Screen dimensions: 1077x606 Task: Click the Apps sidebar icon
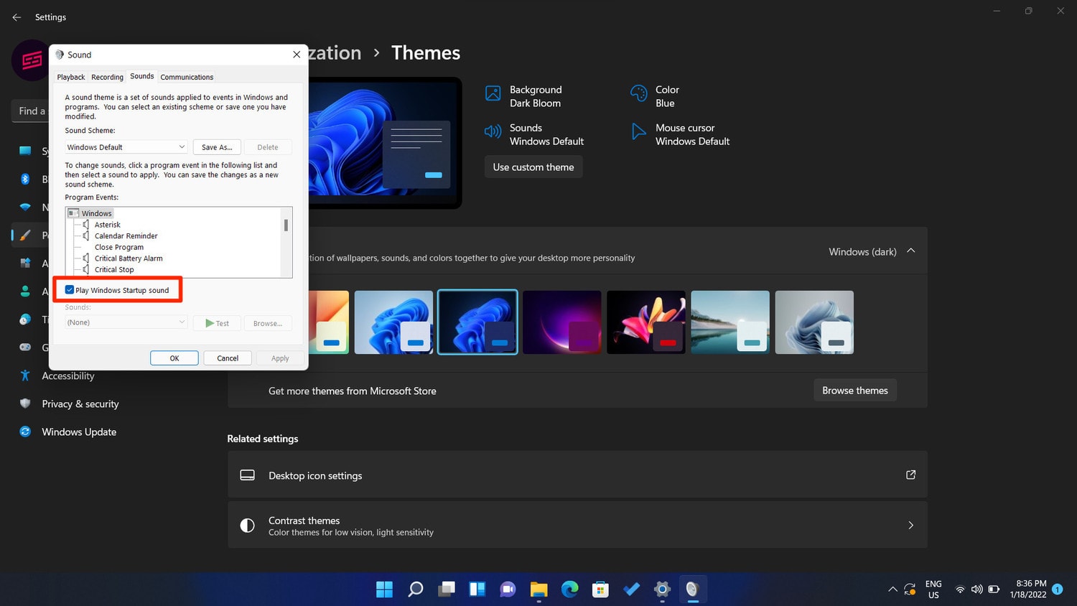pos(25,263)
